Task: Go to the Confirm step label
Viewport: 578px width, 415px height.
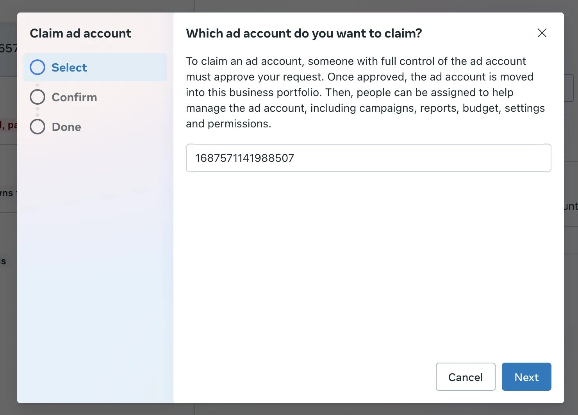Action: point(74,97)
